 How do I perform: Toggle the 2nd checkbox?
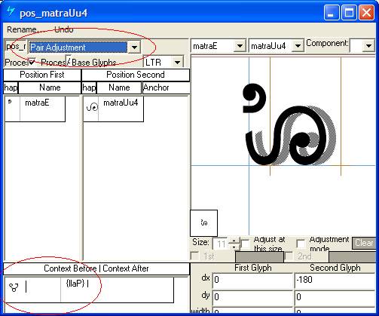(x=289, y=256)
